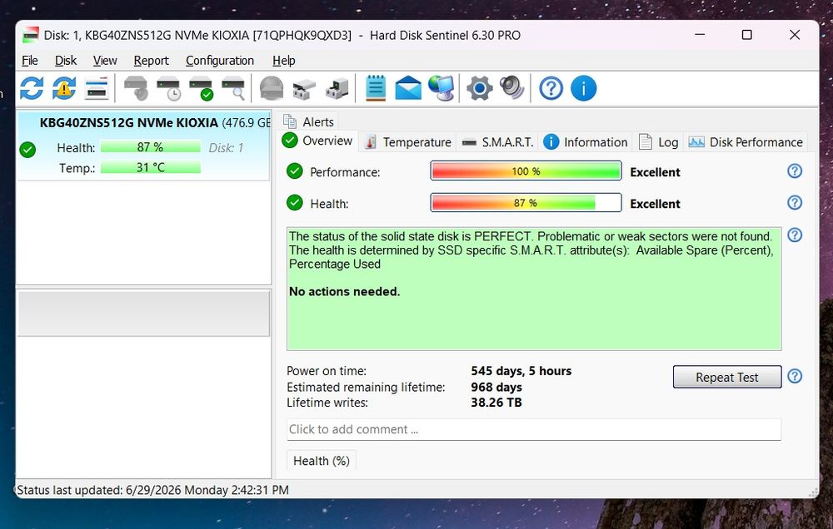Open the View menu

pyautogui.click(x=105, y=61)
